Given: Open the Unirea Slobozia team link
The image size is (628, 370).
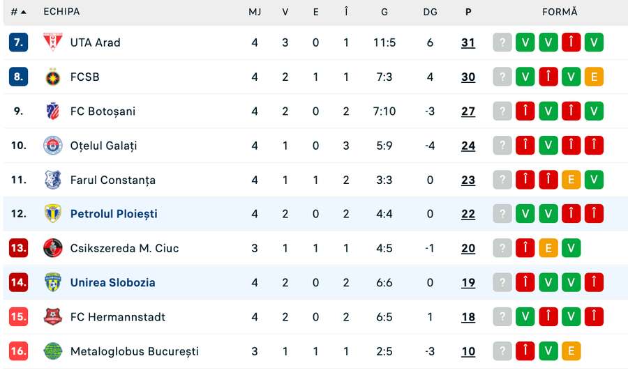Looking at the screenshot, I should pyautogui.click(x=112, y=283).
